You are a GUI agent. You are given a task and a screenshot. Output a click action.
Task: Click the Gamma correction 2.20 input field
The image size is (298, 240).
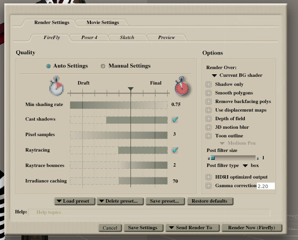tap(266, 186)
